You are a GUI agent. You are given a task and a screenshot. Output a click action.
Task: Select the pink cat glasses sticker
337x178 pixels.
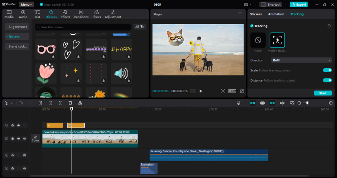point(46,49)
